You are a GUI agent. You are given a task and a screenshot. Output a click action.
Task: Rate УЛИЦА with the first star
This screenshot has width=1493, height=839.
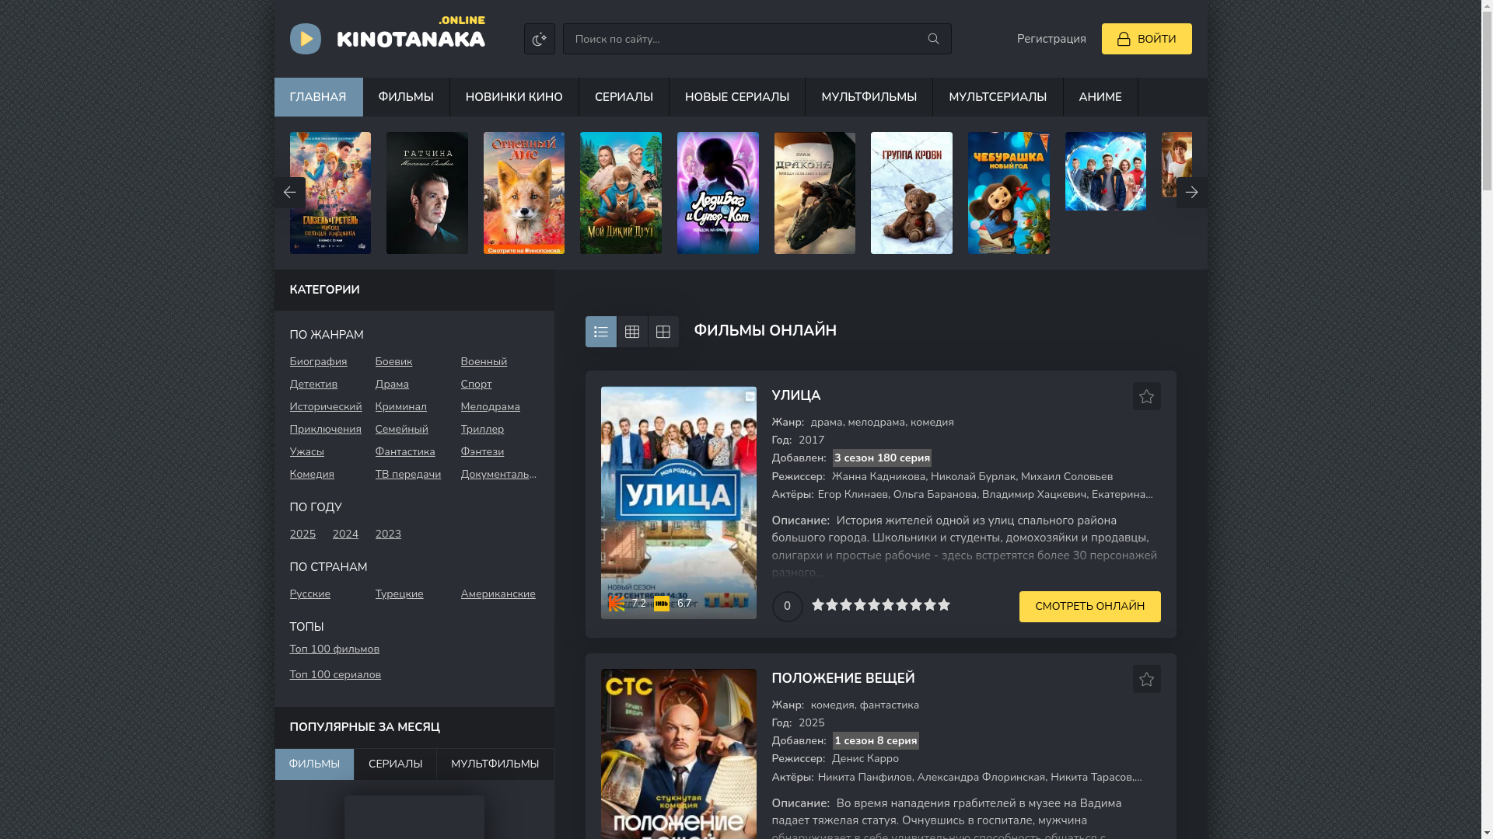click(818, 605)
